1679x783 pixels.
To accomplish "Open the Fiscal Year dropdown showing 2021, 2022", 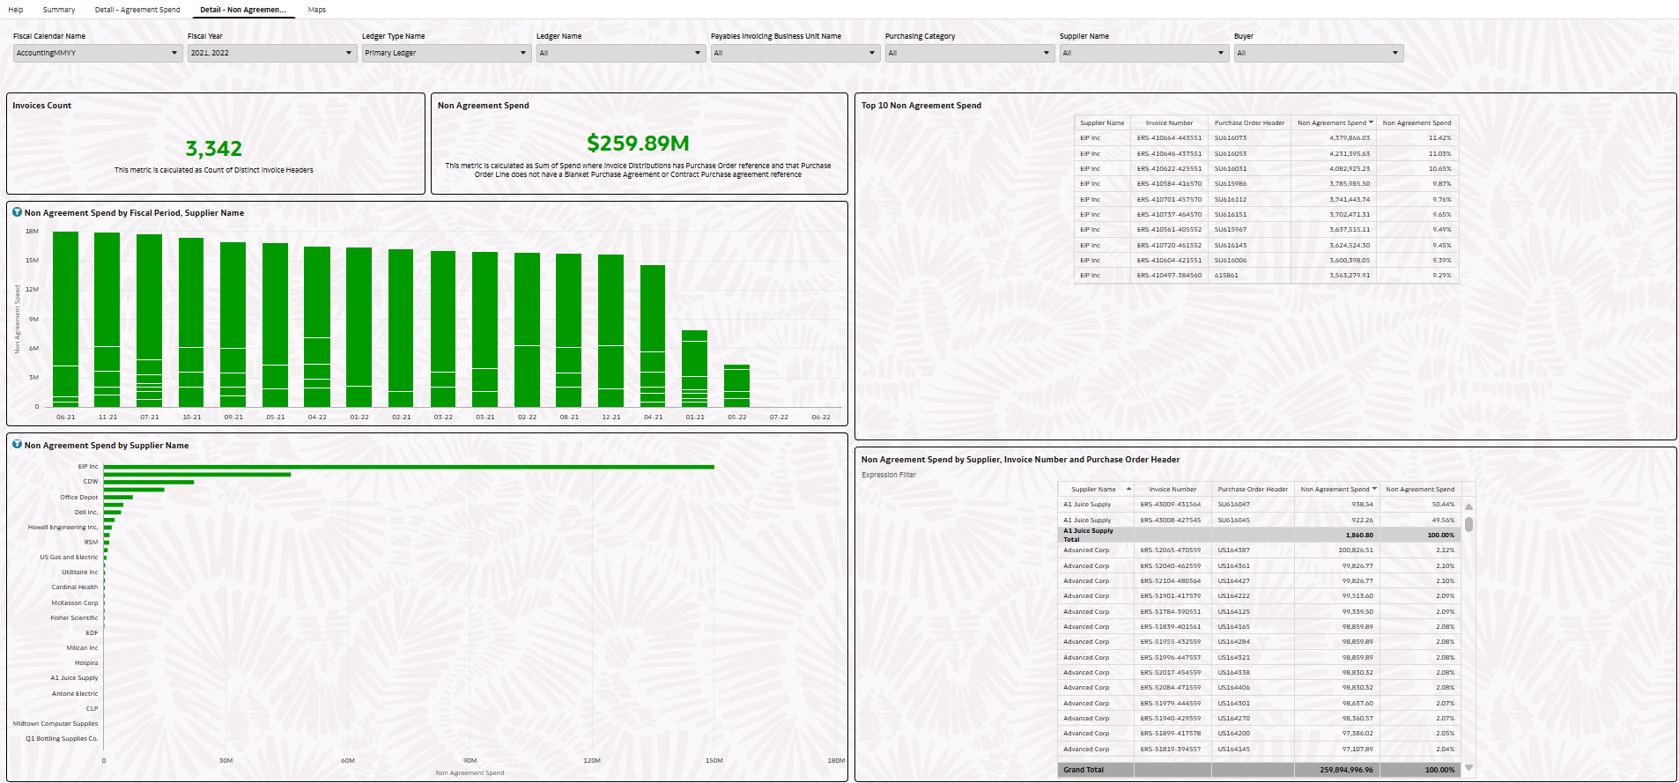I will coord(271,53).
